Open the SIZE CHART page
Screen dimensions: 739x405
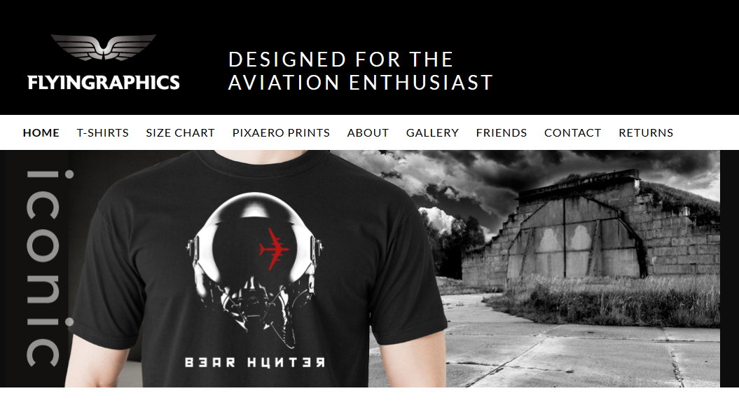click(x=181, y=133)
